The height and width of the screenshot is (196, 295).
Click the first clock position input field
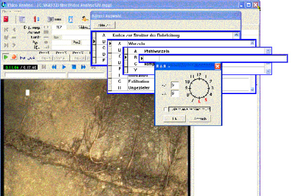click(x=175, y=85)
